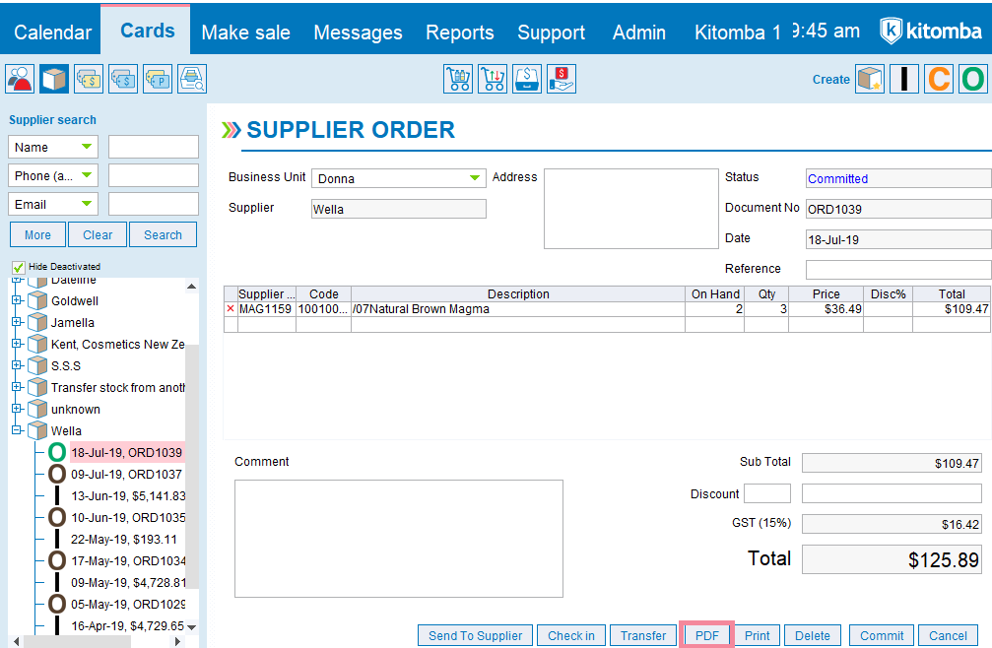Click the Discount percentage field
The width and height of the screenshot is (992, 648).
click(767, 493)
